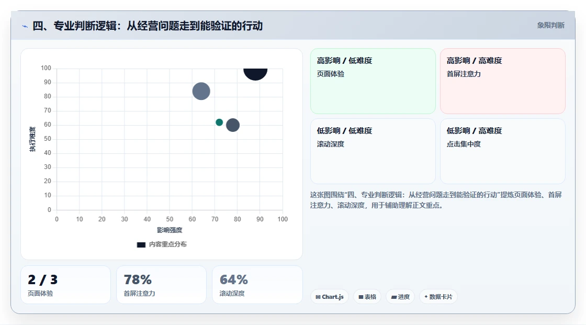Viewport: 586px width, 325px height.
Task: Open the 高影响 / 高难度 quadrant card
Action: click(503, 81)
